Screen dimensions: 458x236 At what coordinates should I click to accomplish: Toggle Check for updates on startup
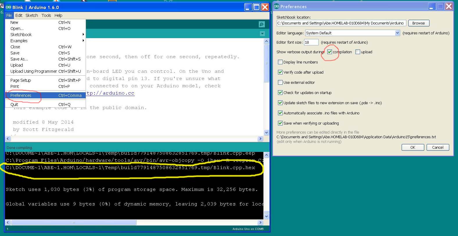pos(280,93)
